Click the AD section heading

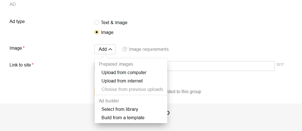[x=13, y=4]
